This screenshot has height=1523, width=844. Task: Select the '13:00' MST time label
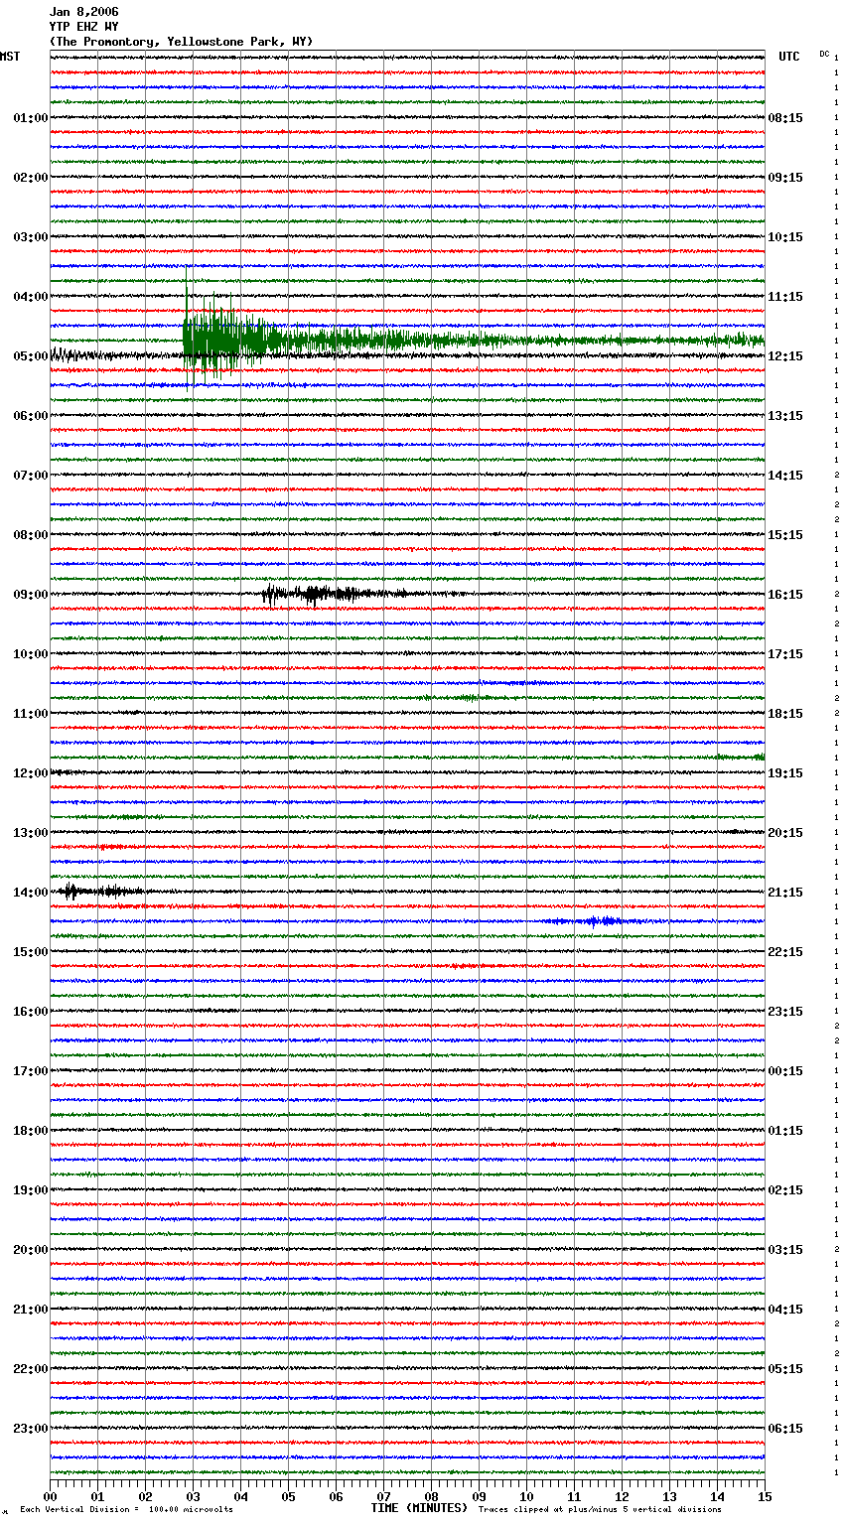point(30,833)
